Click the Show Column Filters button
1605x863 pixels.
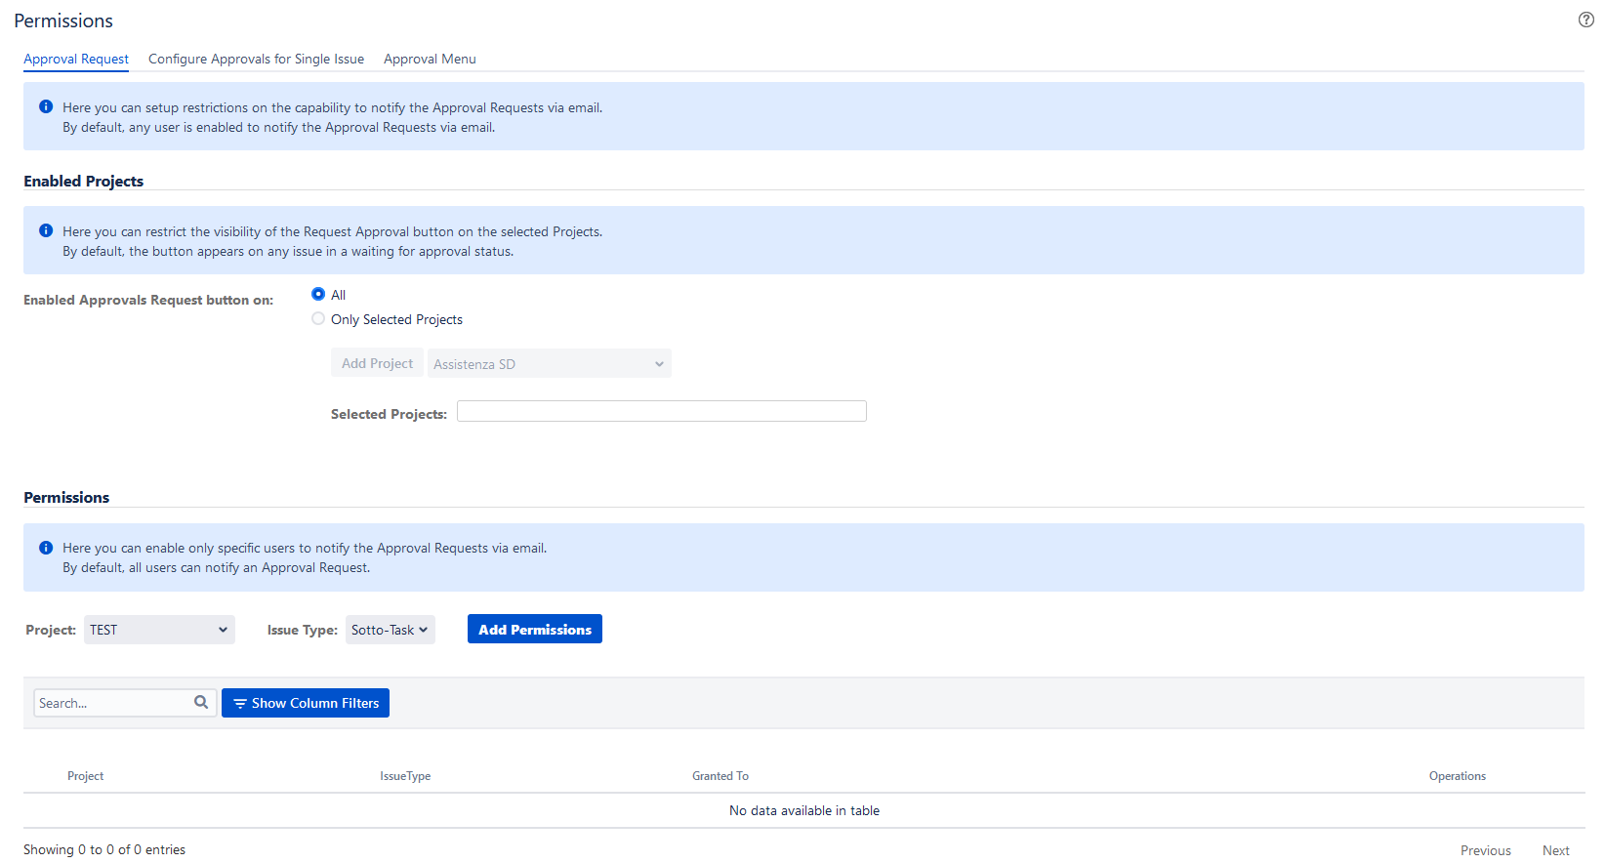pyautogui.click(x=306, y=703)
